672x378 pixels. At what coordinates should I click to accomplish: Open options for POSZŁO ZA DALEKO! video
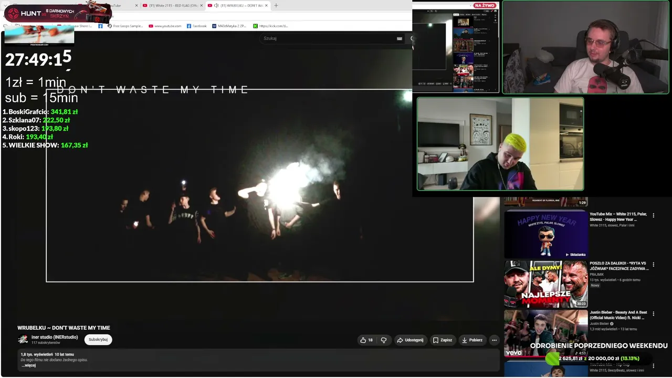point(654,265)
